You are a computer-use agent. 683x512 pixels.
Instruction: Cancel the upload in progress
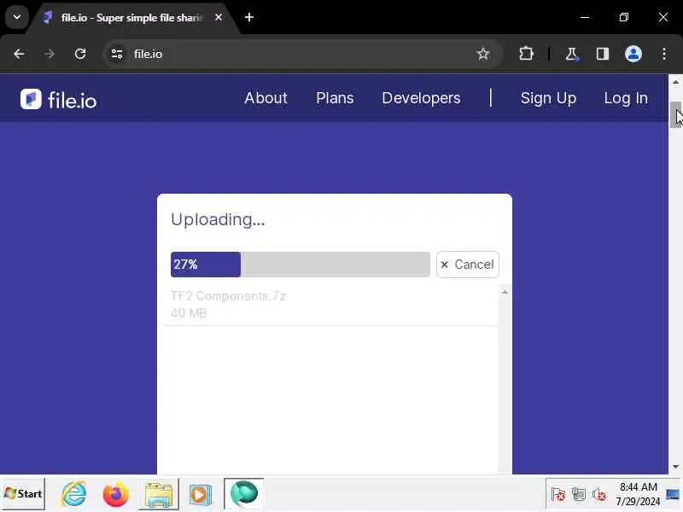(467, 265)
